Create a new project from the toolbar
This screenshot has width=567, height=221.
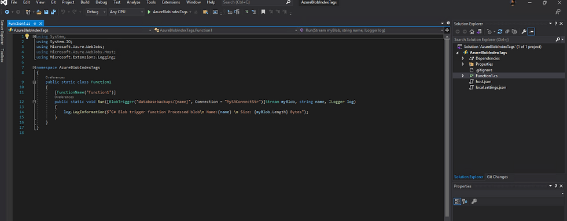tap(28, 12)
